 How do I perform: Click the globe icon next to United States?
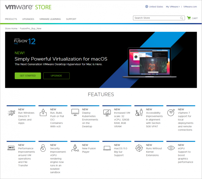click(147, 7)
